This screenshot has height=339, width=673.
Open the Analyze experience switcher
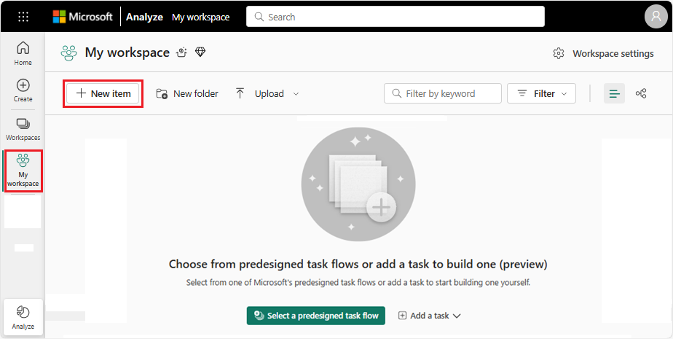click(x=23, y=318)
